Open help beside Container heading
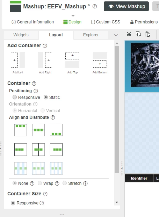Image resolution: width=159 pixels, height=217 pixels. coord(34,84)
